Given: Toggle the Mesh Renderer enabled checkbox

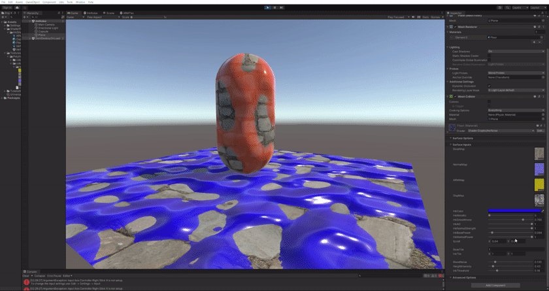Looking at the screenshot, I should point(456,27).
